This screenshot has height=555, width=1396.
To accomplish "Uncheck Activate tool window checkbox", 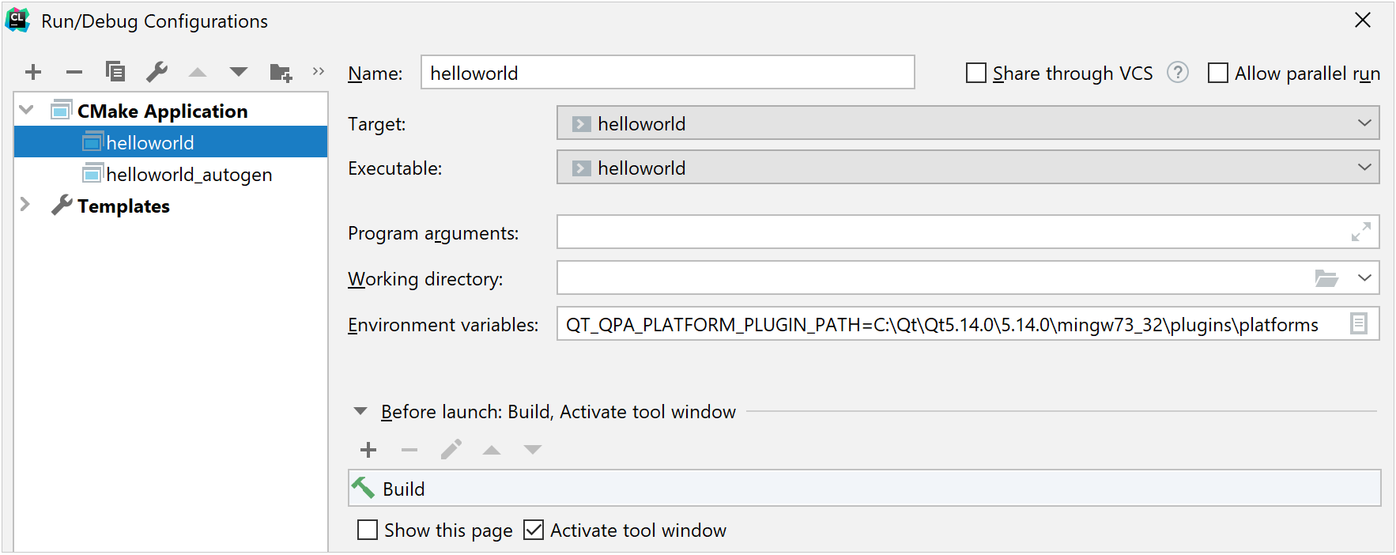I will (534, 530).
